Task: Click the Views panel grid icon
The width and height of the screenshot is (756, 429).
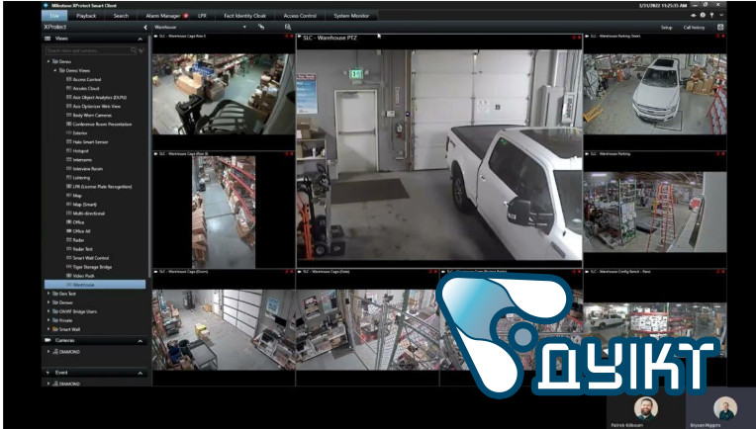Action: 47,39
